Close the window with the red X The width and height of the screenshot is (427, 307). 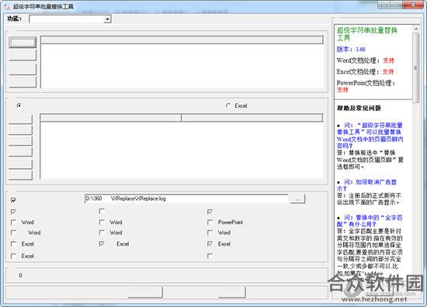coord(413,5)
